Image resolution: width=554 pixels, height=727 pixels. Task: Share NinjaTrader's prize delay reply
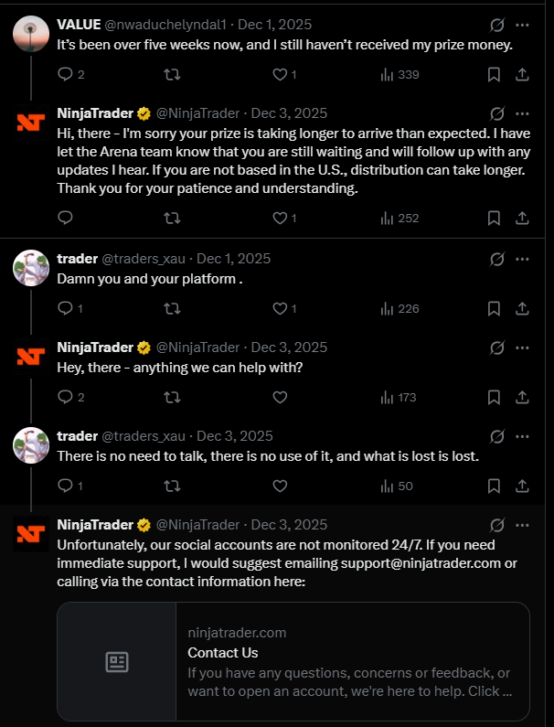coord(522,218)
